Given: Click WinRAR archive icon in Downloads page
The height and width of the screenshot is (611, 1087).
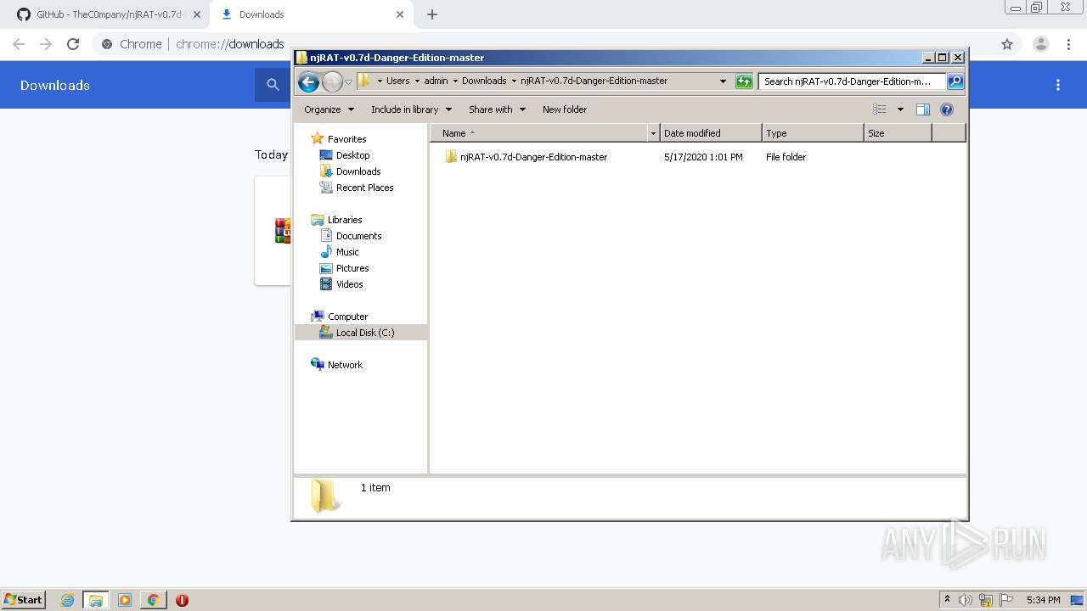Looking at the screenshot, I should (283, 231).
